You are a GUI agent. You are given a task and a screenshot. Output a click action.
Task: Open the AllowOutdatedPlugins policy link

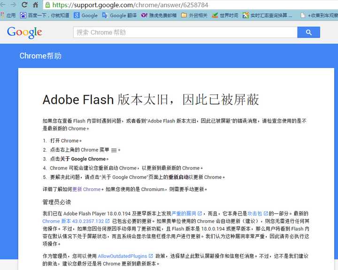coord(123,256)
